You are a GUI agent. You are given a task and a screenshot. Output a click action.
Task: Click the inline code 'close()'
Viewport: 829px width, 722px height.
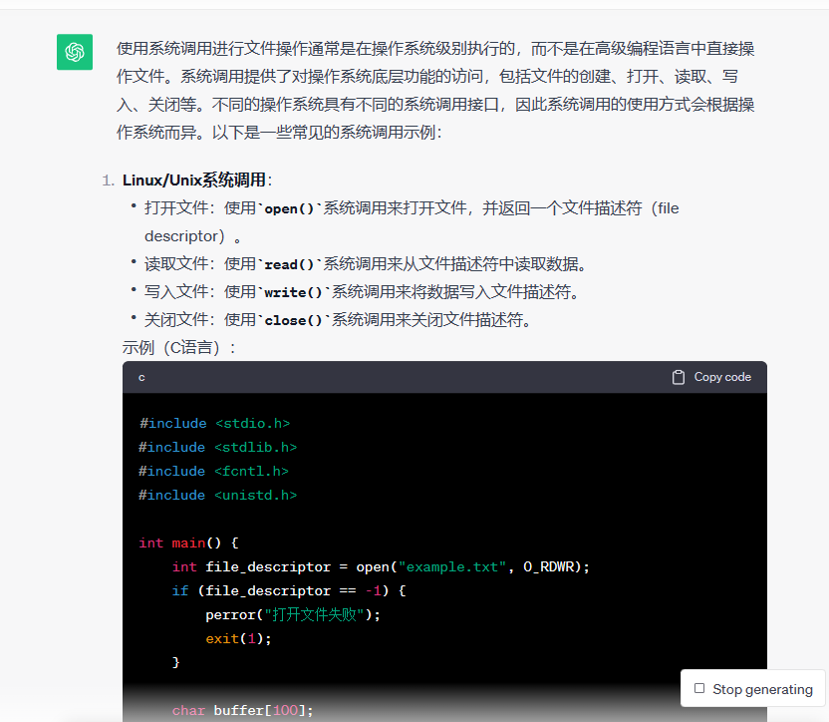coord(293,320)
